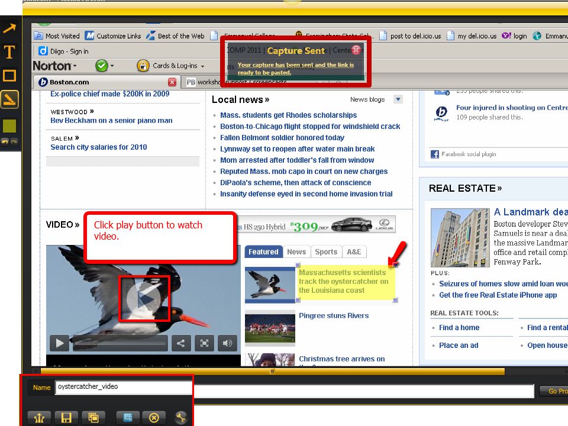Open my del.icio.us bookmark

472,36
